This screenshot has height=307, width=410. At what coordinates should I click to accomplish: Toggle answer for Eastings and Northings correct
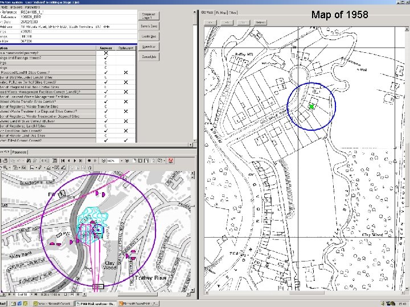click(106, 58)
